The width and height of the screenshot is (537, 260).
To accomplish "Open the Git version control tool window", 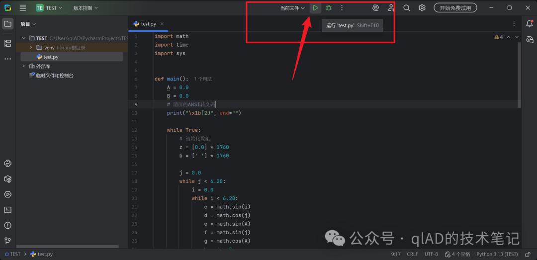I will click(8, 241).
